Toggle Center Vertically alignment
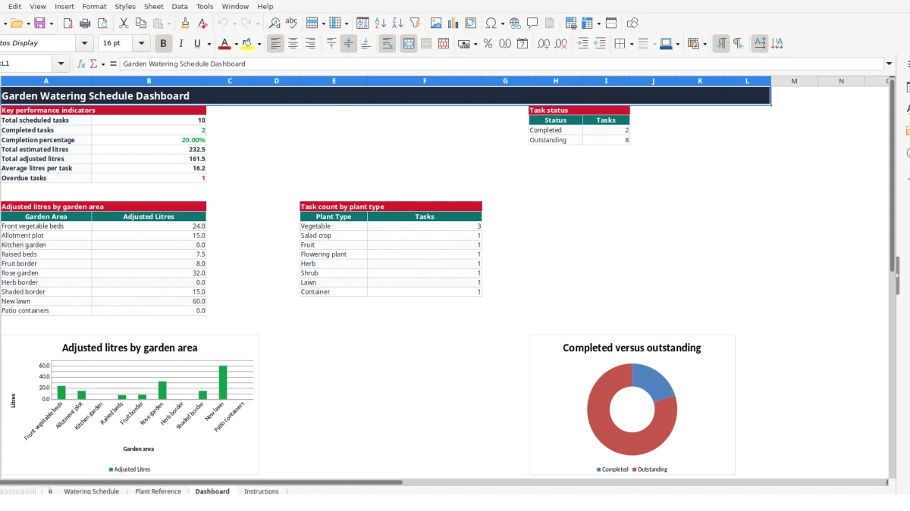The width and height of the screenshot is (910, 511). tap(348, 44)
